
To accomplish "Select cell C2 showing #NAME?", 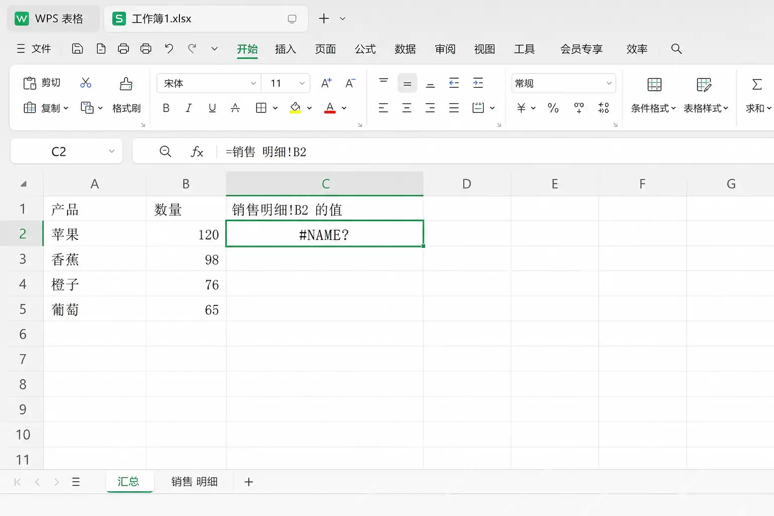I will click(x=325, y=234).
